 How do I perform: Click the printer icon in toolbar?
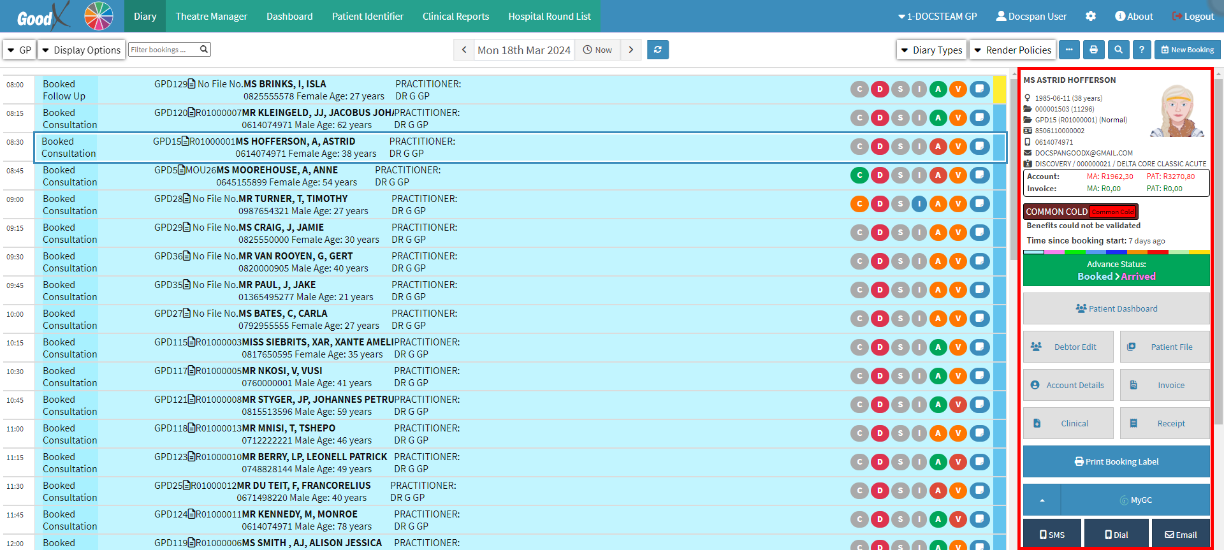pyautogui.click(x=1093, y=50)
